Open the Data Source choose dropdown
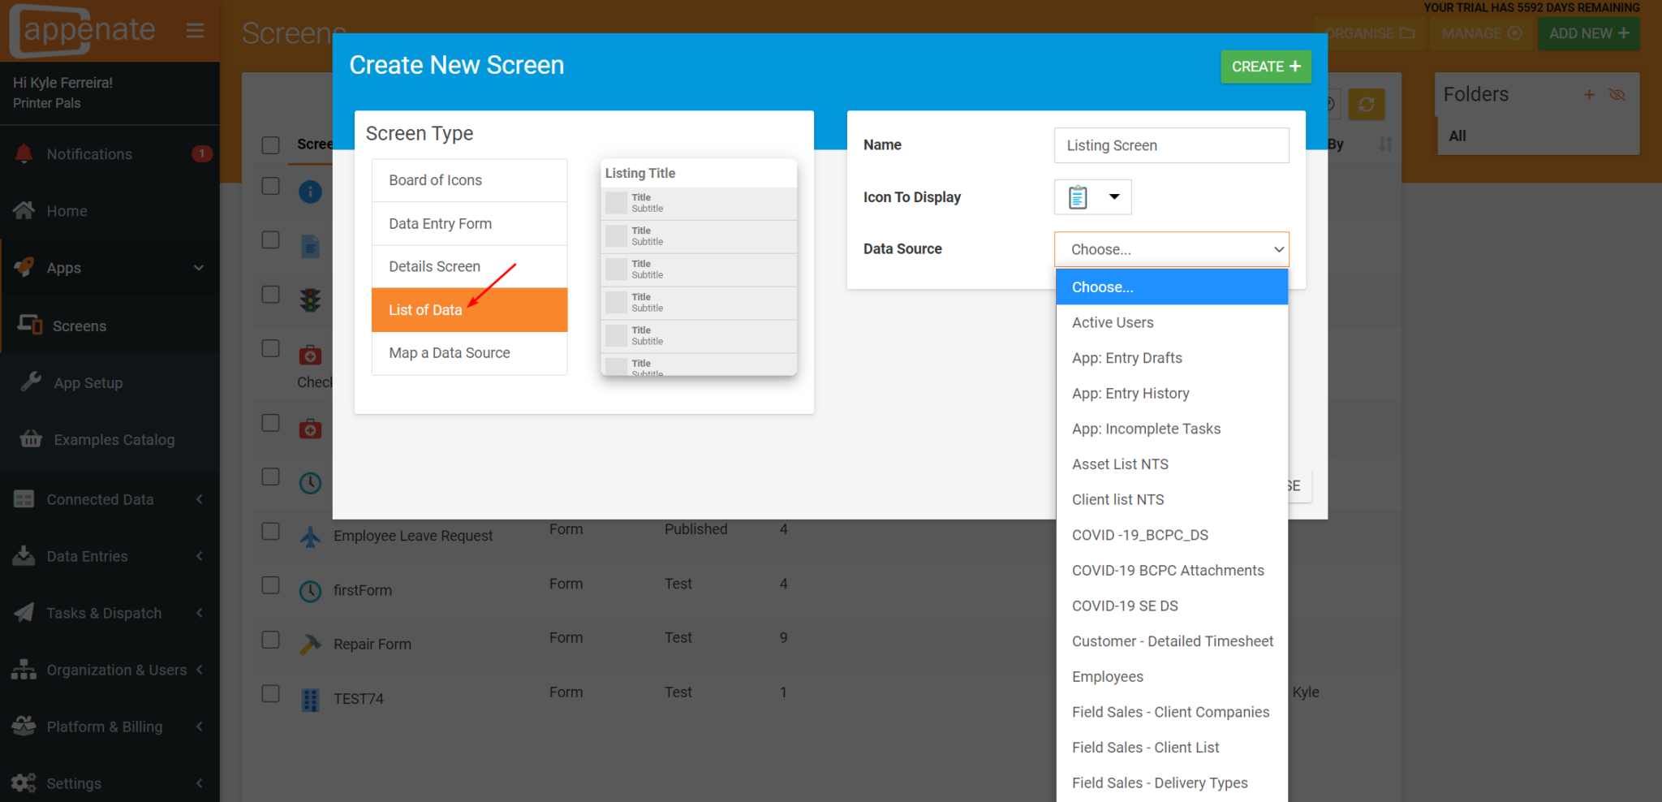 (1171, 249)
